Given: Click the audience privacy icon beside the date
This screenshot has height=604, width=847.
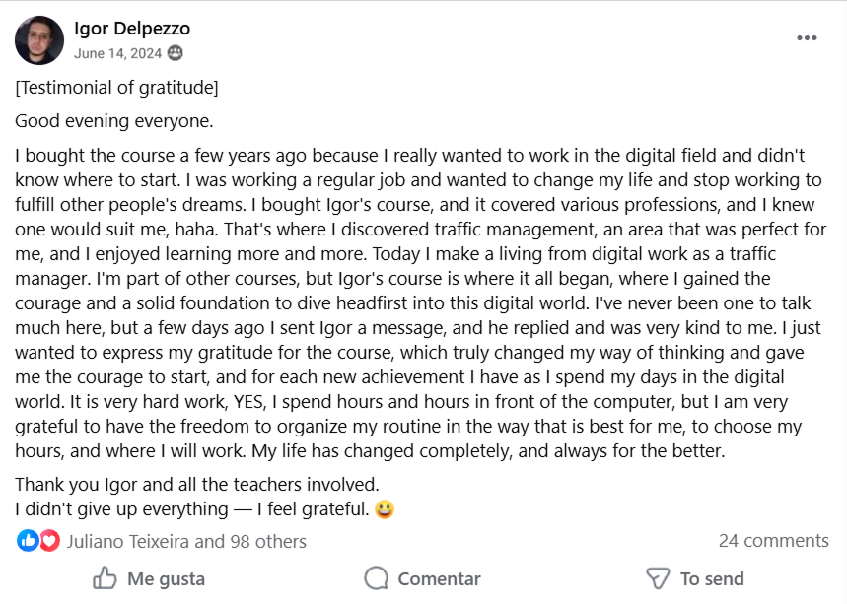Looking at the screenshot, I should point(176,53).
